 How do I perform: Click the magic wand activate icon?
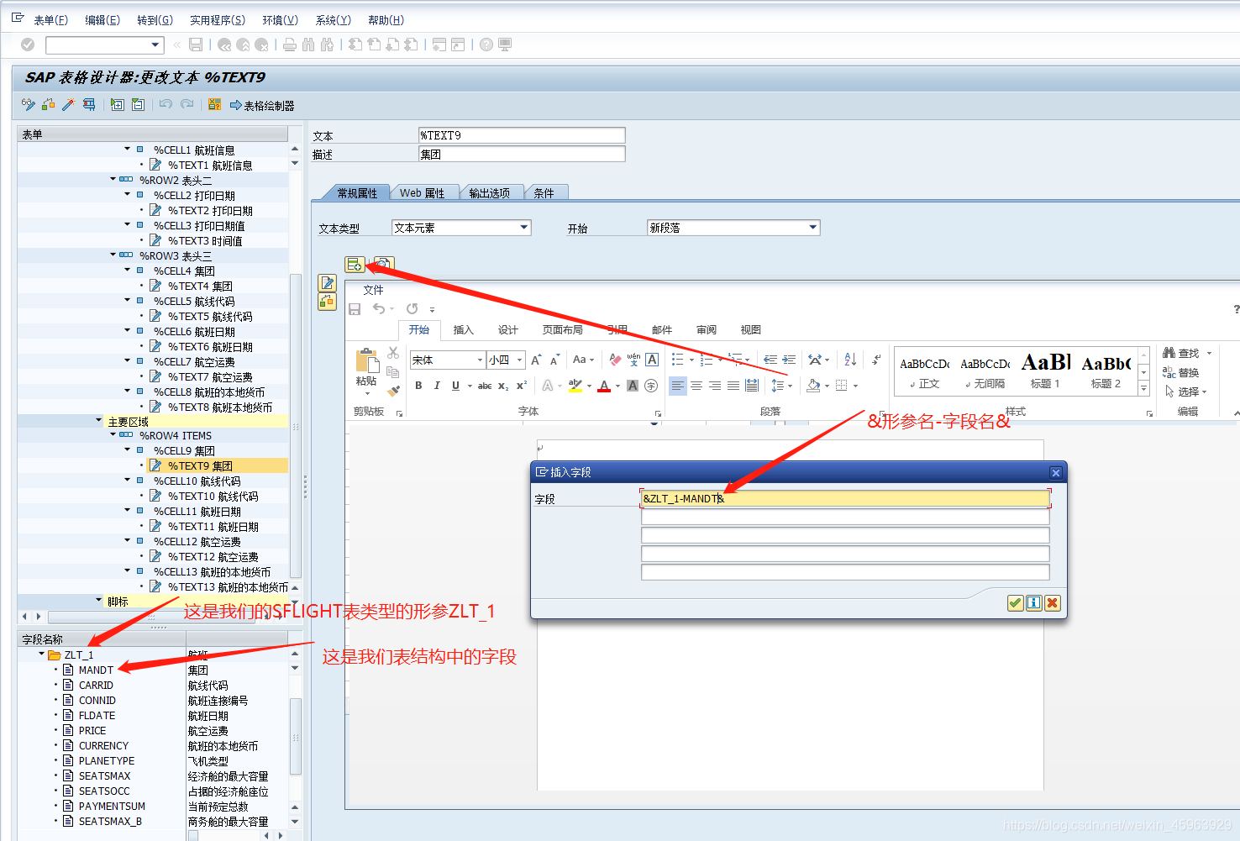tap(68, 104)
